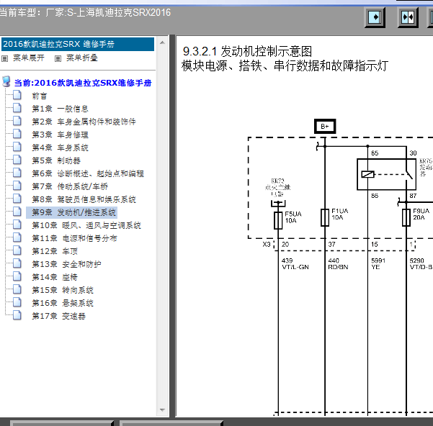
Task: Open 第15章 转向系统 chapter
Action: tap(63, 290)
